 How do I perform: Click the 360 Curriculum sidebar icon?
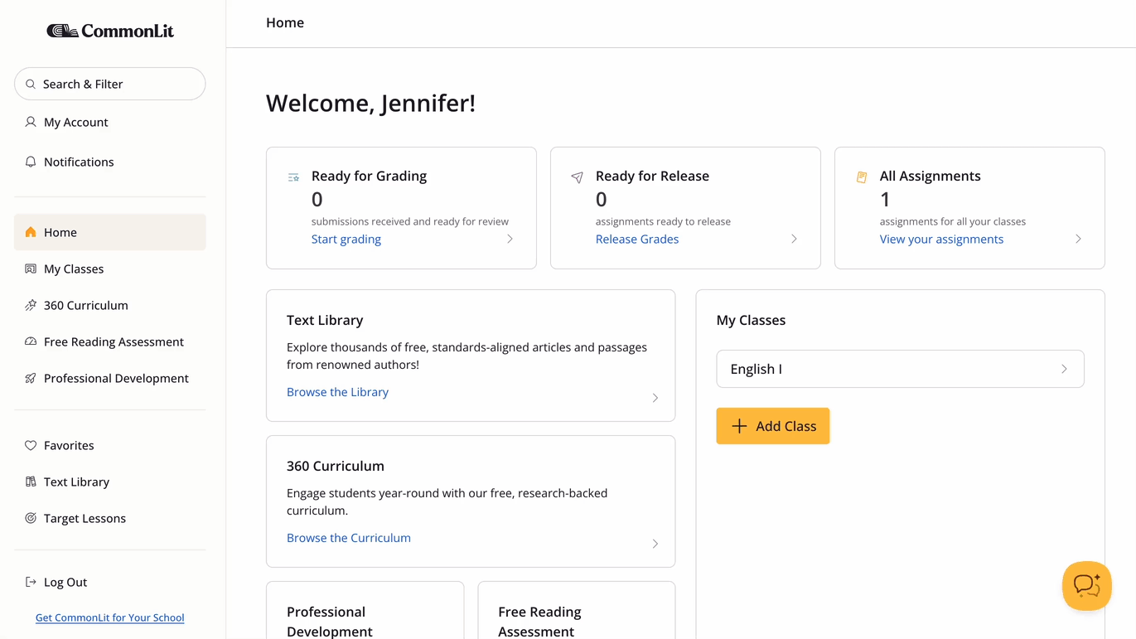pyautogui.click(x=31, y=305)
